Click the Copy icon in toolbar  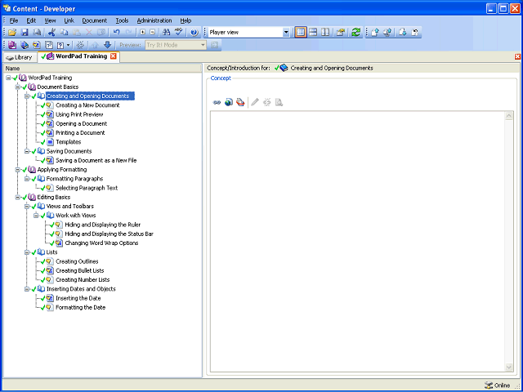[x=64, y=33]
